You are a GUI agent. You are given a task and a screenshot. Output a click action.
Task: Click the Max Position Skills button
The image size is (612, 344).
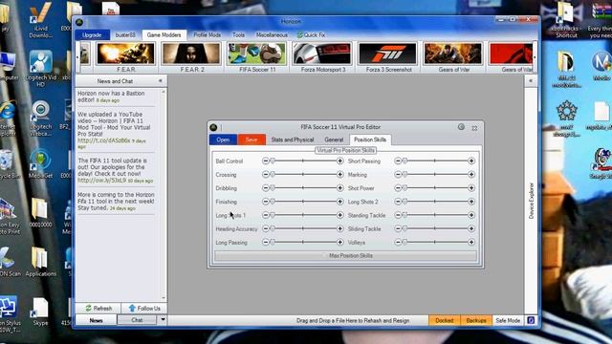[x=346, y=256]
